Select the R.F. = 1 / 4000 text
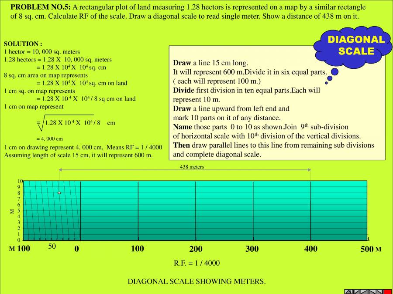This screenshot has width=393, height=294. [x=196, y=263]
